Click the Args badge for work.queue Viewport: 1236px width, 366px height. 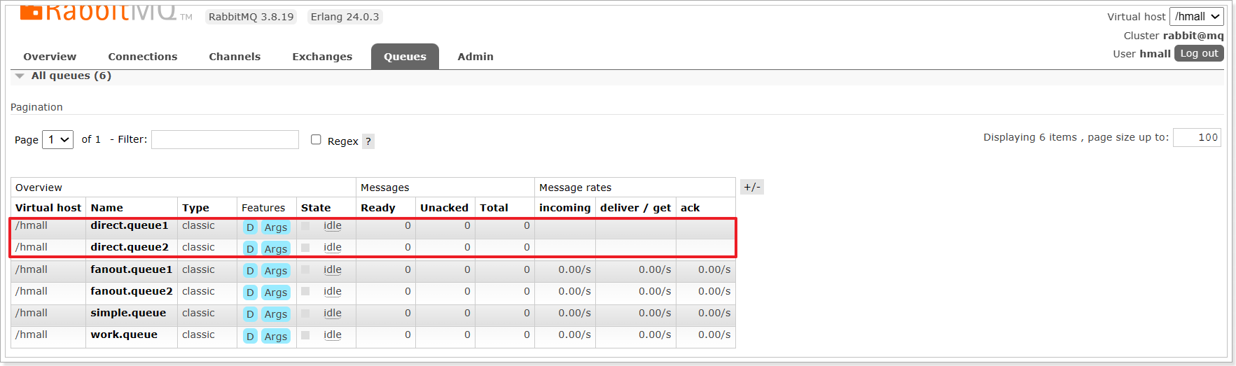276,337
